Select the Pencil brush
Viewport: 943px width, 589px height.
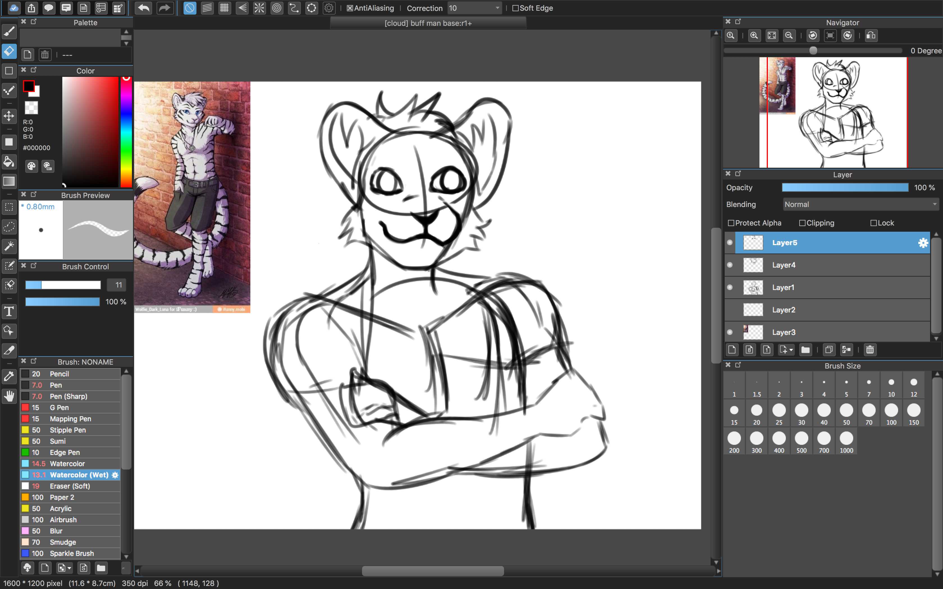(70, 374)
